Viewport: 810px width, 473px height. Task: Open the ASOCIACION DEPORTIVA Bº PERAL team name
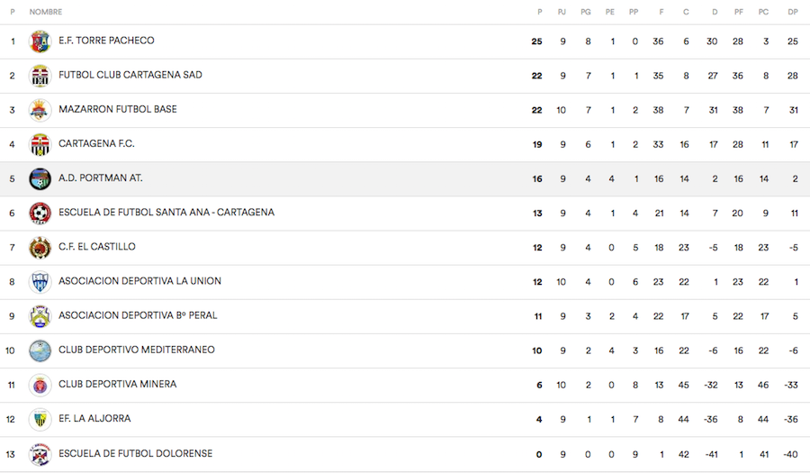[138, 315]
